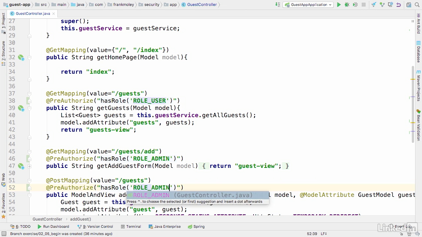Open the Java Enterprise tab
Screen dimensions: 422x237
[165, 226]
